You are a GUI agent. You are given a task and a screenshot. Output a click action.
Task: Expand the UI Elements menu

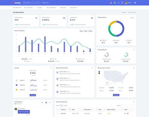pyautogui.click(x=29, y=7)
